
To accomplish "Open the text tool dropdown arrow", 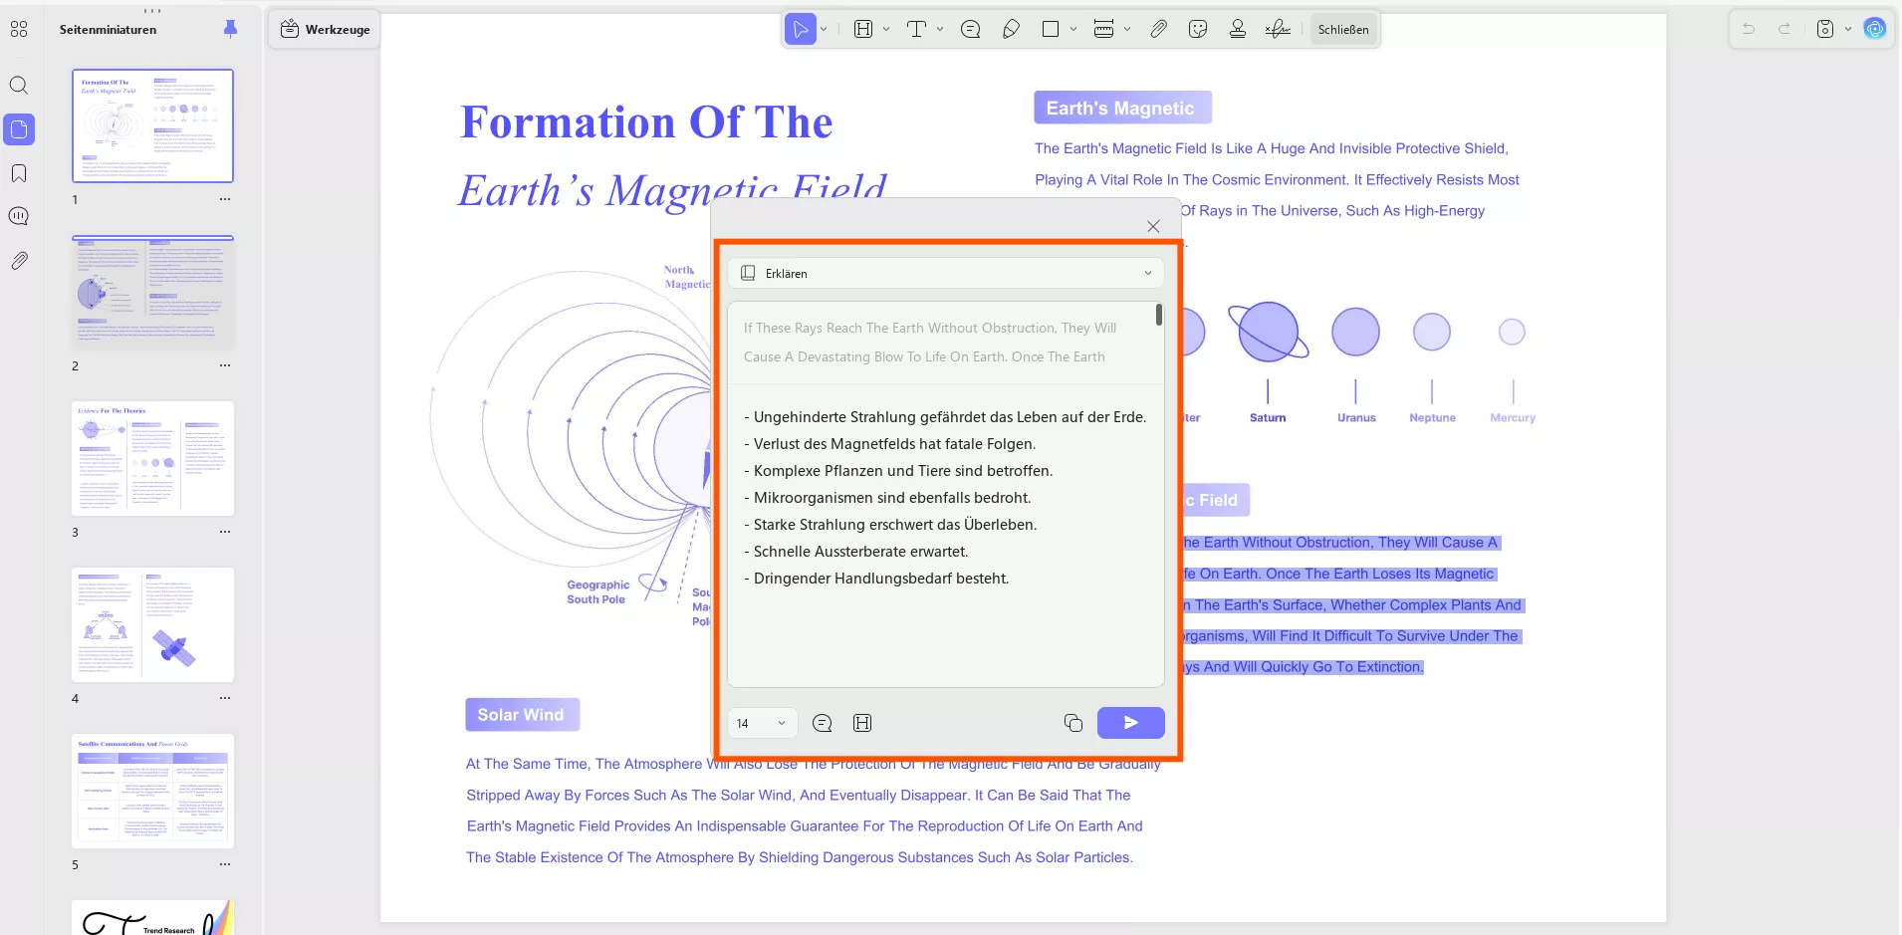I will click(x=940, y=30).
